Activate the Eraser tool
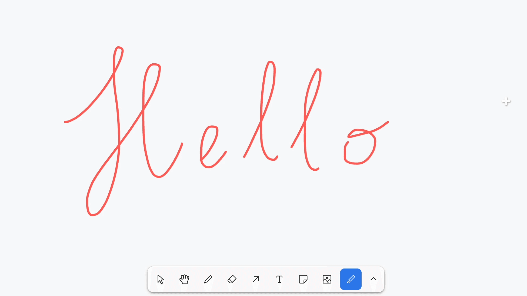527x296 pixels. pos(232,279)
